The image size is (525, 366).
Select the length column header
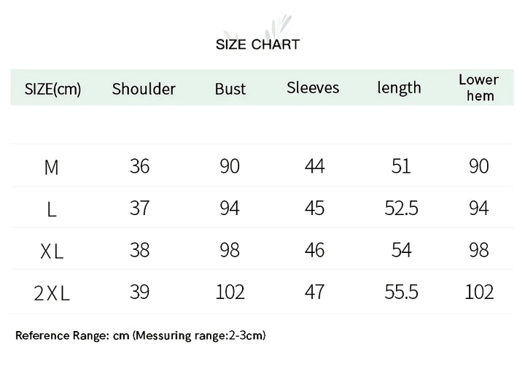click(x=399, y=87)
